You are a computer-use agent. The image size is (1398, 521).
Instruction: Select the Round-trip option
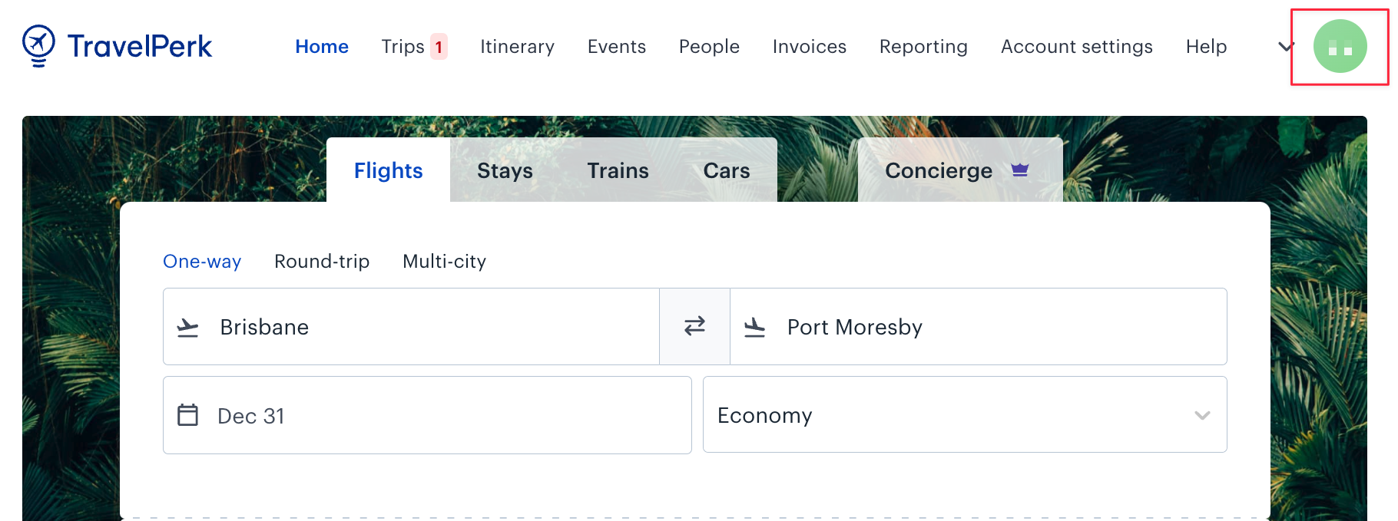point(322,262)
